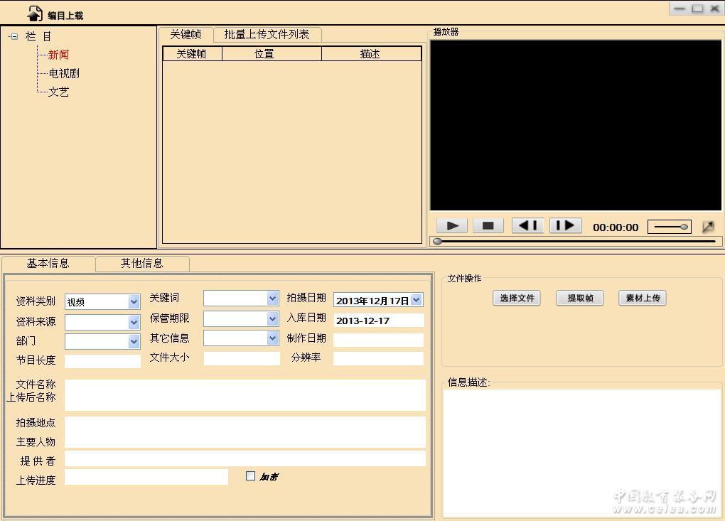The image size is (725, 521).
Task: Collapse the 栏目 tree root node
Action: 14,36
